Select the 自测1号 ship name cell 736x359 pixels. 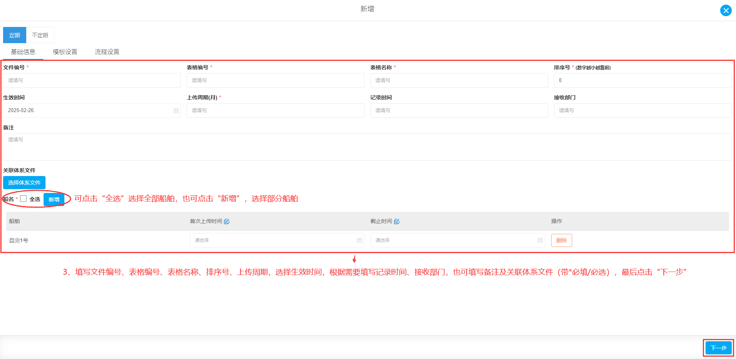coord(19,240)
